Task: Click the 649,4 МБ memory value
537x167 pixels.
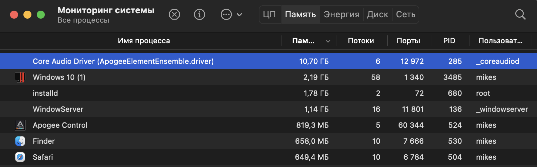Action: (x=312, y=157)
